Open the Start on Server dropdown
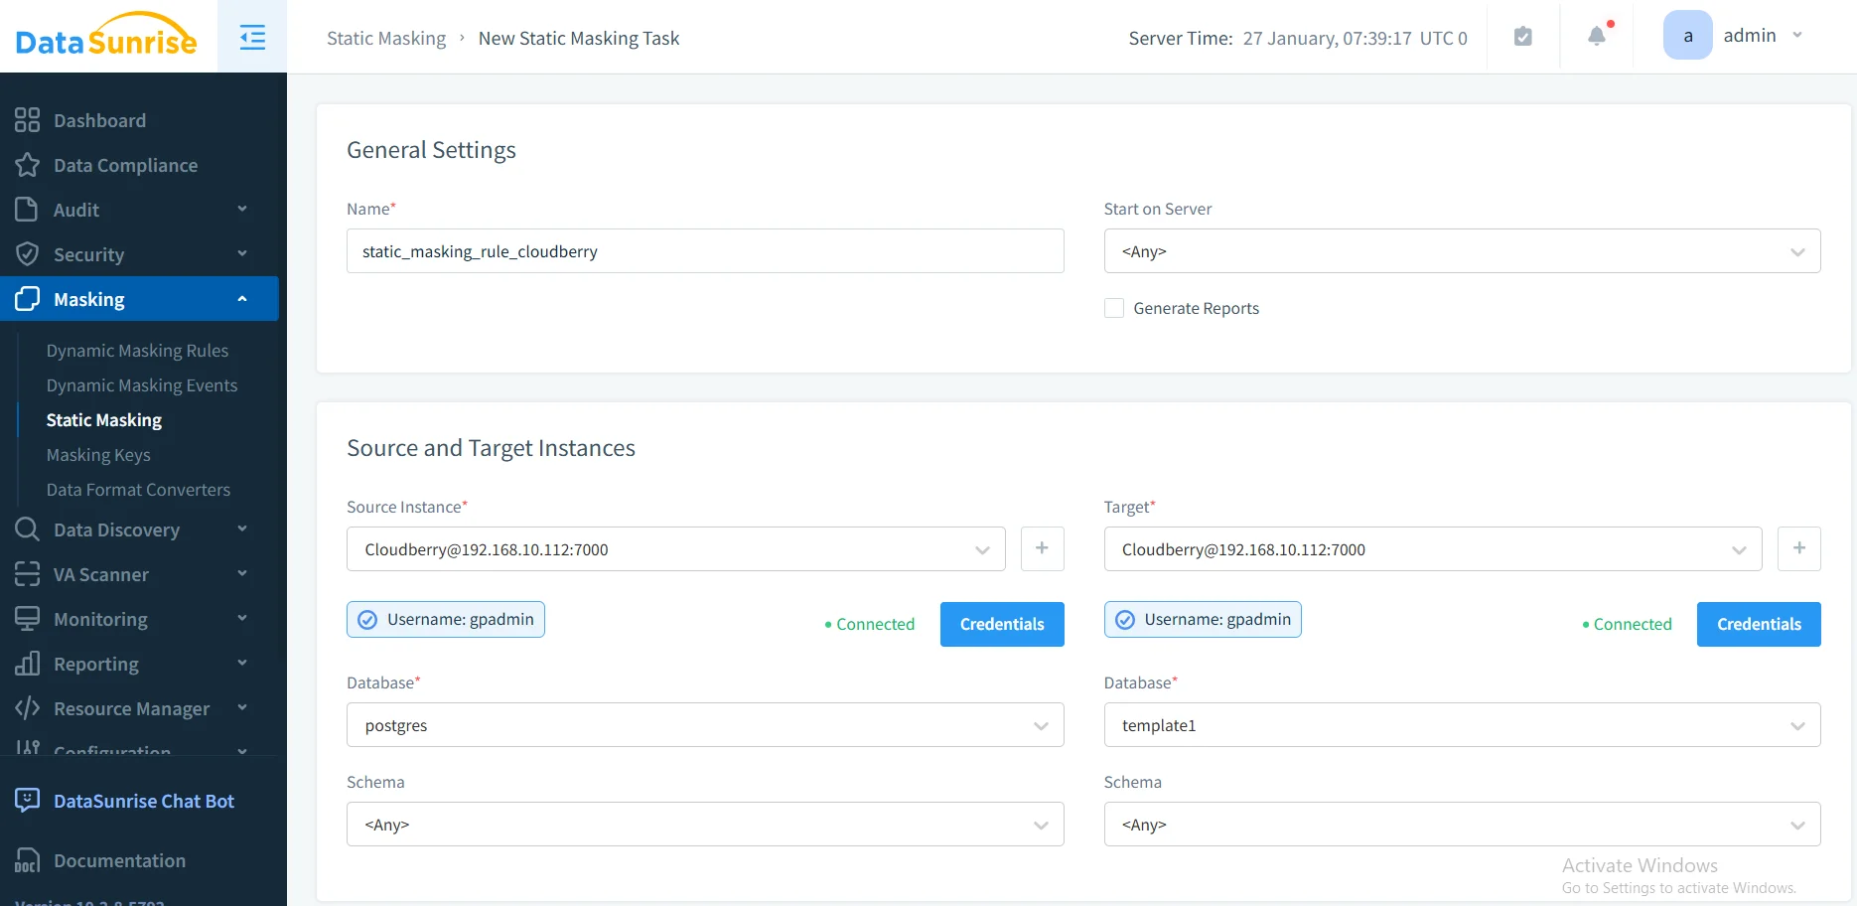The image size is (1857, 906). (x=1461, y=251)
